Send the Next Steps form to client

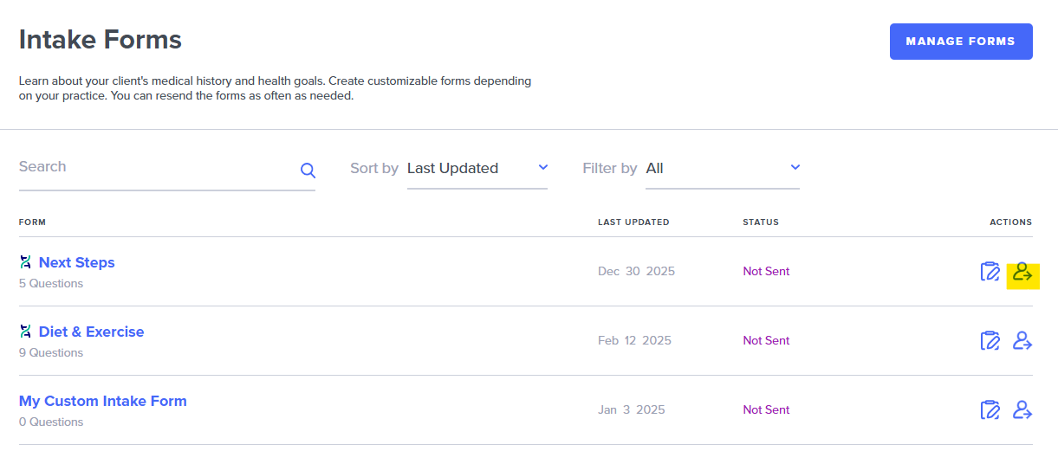1022,272
